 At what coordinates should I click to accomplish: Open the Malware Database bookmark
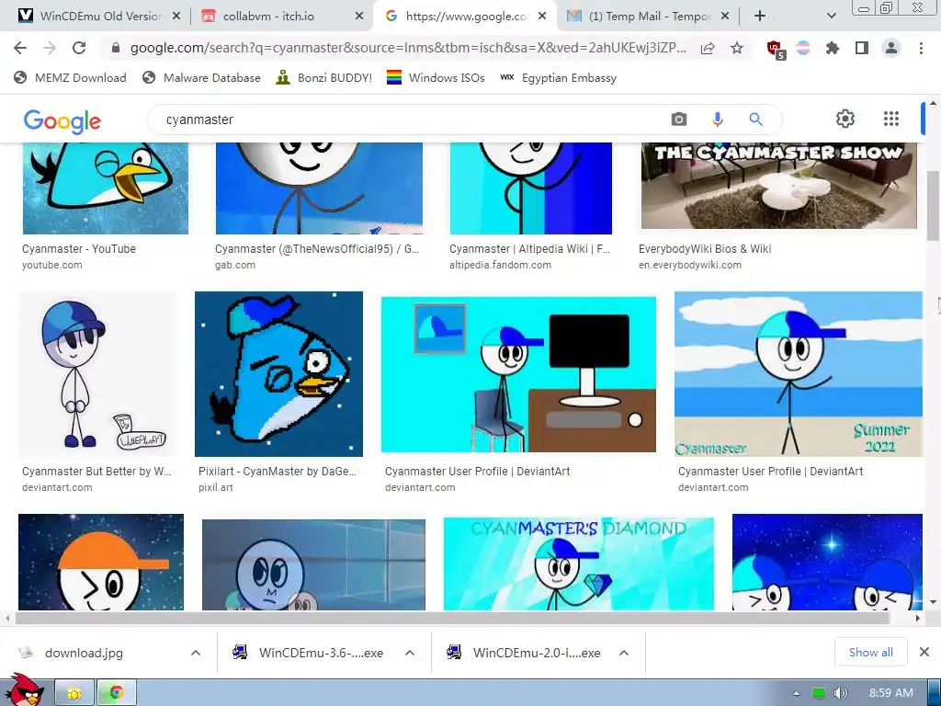click(201, 77)
